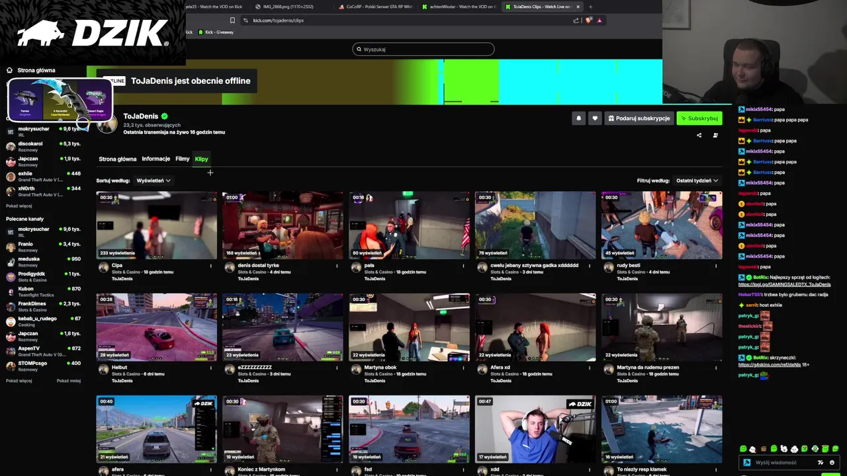This screenshot has height=476, width=847.
Task: Click the user icon beside share icon
Action: (715, 136)
